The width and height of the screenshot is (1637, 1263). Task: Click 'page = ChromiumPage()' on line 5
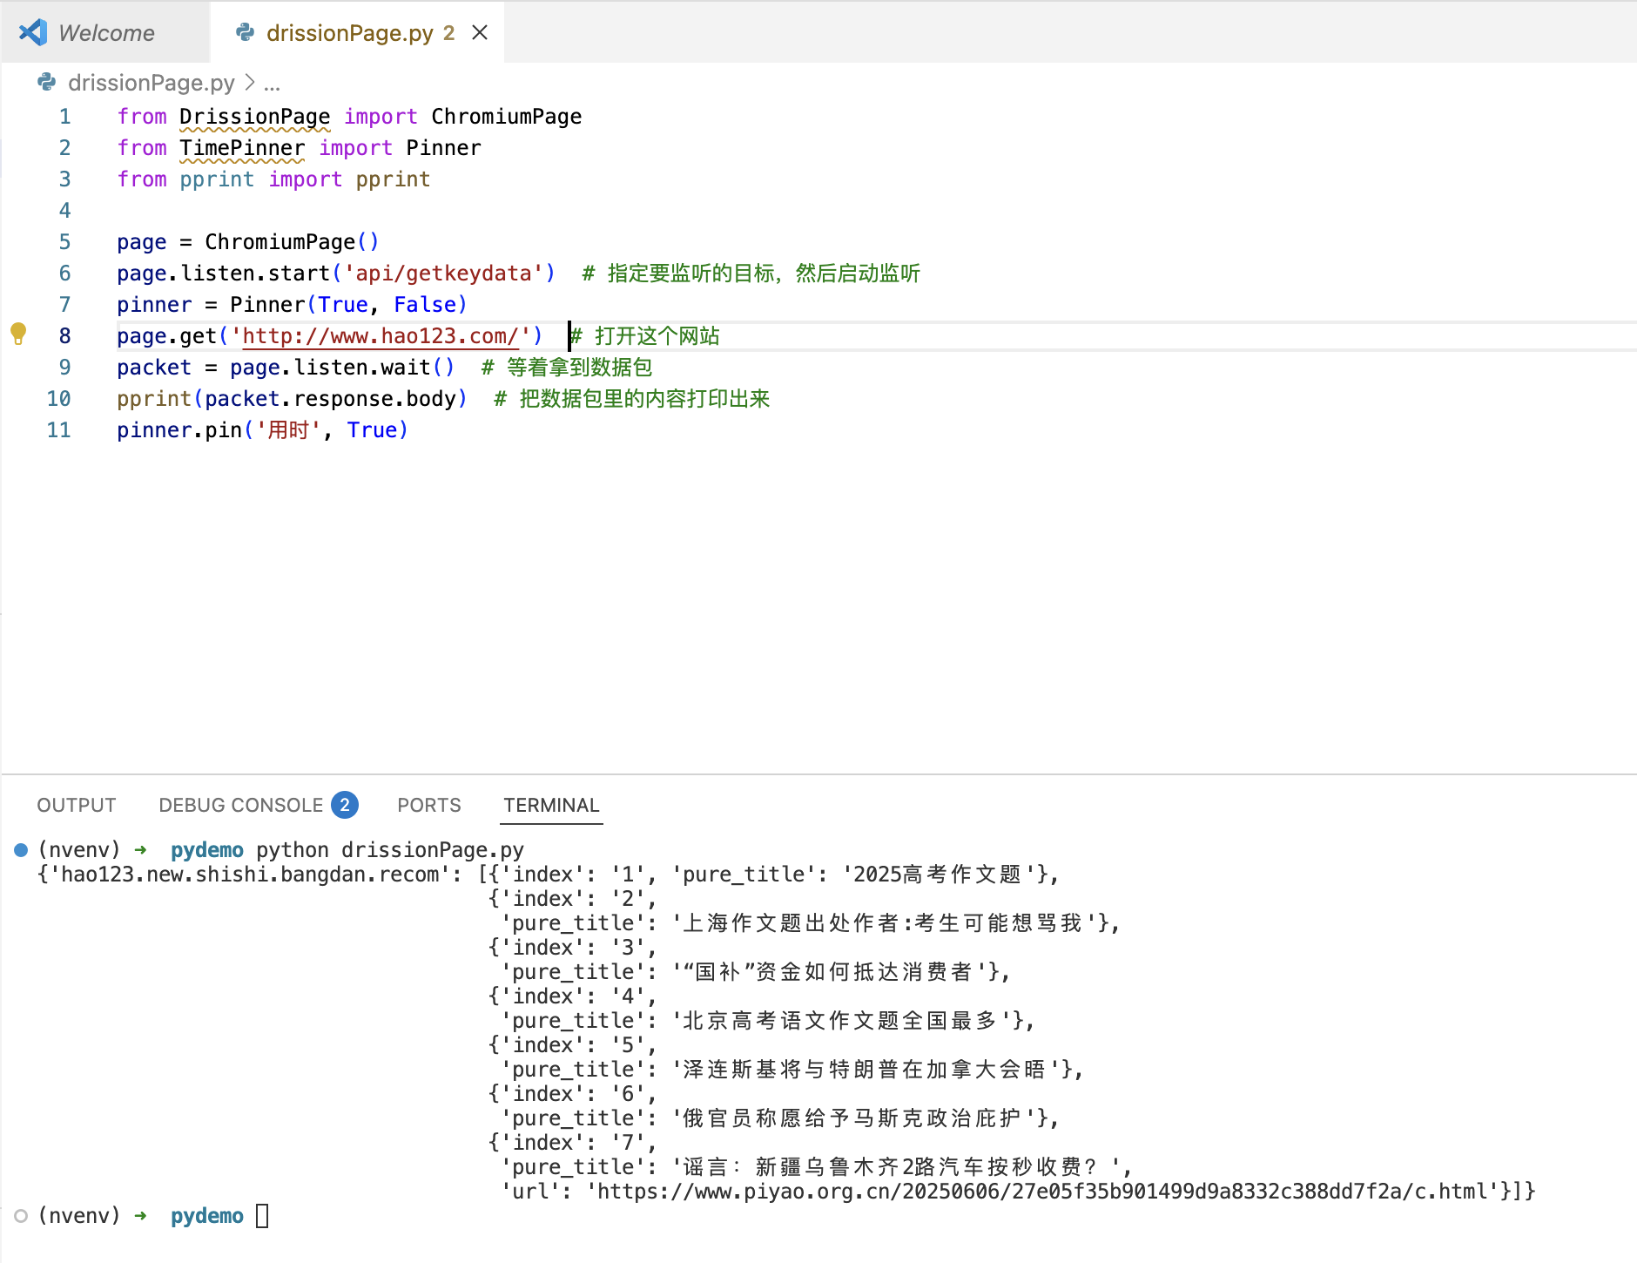tap(248, 242)
